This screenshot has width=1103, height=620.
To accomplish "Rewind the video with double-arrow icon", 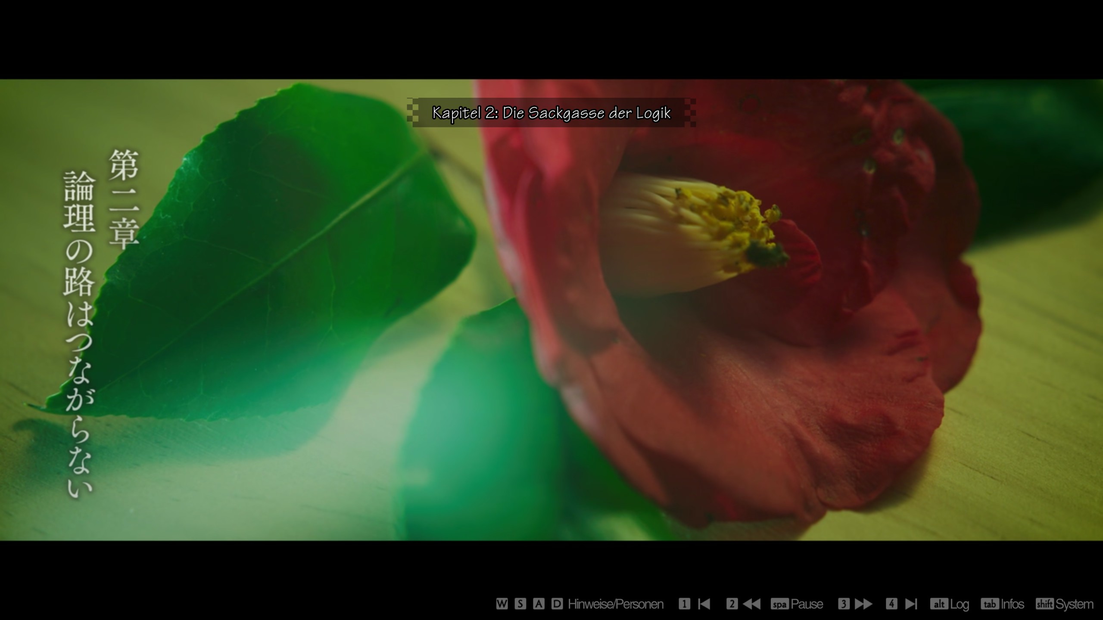I will (752, 604).
